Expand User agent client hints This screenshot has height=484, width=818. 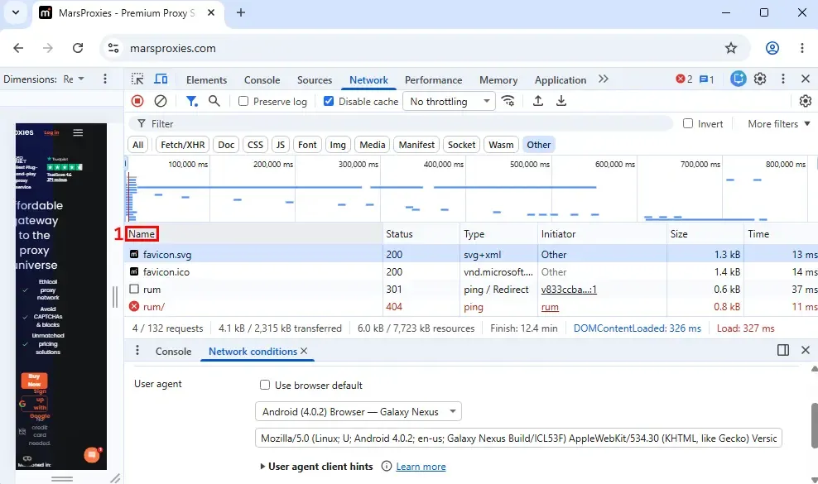(316, 467)
